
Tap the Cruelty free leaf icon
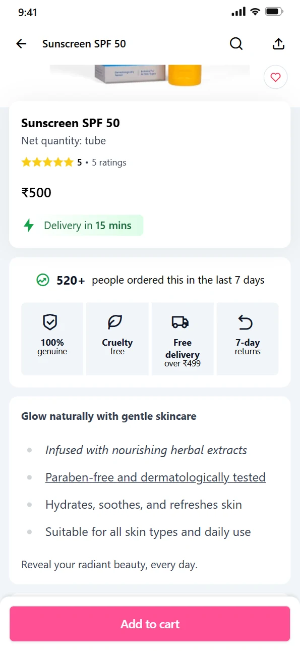115,321
